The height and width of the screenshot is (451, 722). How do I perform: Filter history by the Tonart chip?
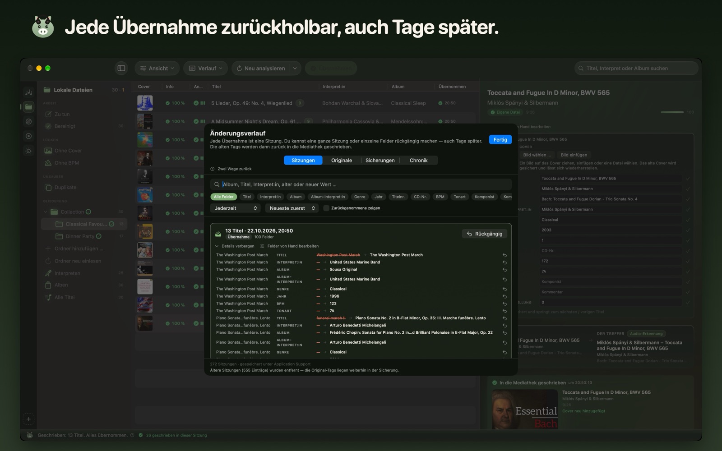click(x=459, y=197)
